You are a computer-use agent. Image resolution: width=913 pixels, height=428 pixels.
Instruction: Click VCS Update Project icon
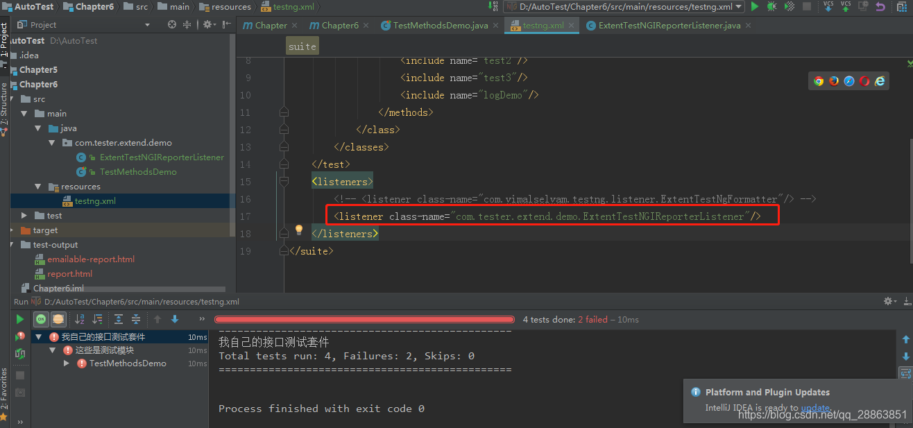828,6
